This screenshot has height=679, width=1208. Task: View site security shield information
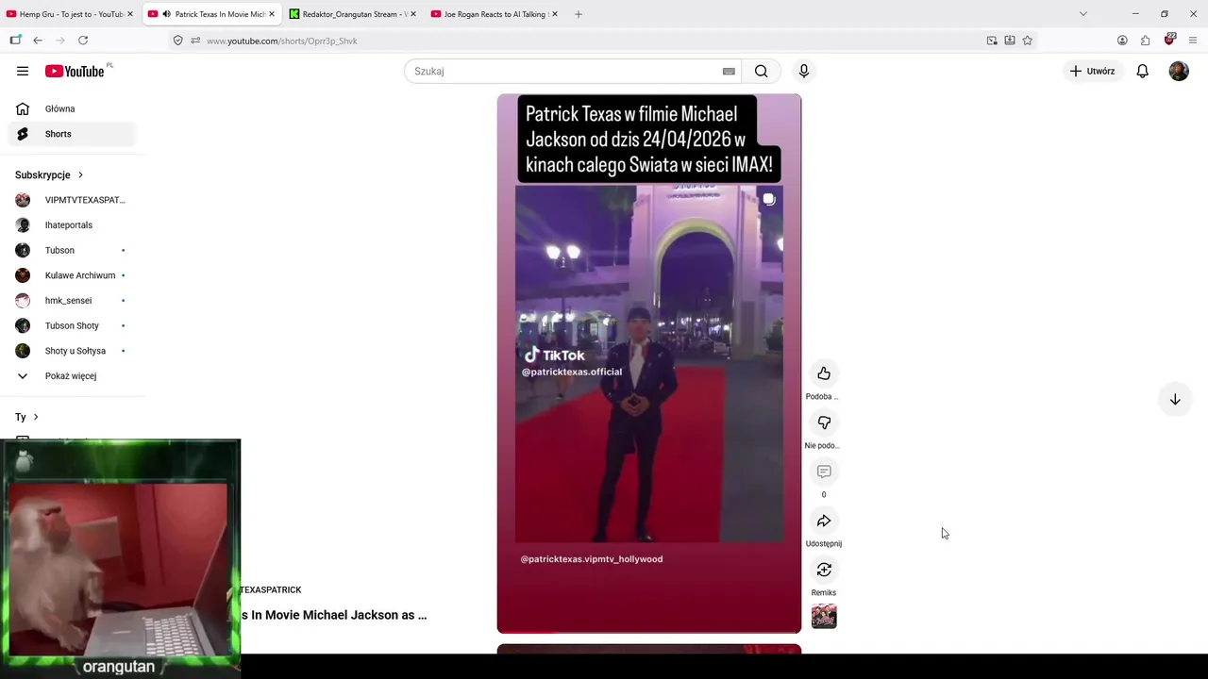(177, 41)
